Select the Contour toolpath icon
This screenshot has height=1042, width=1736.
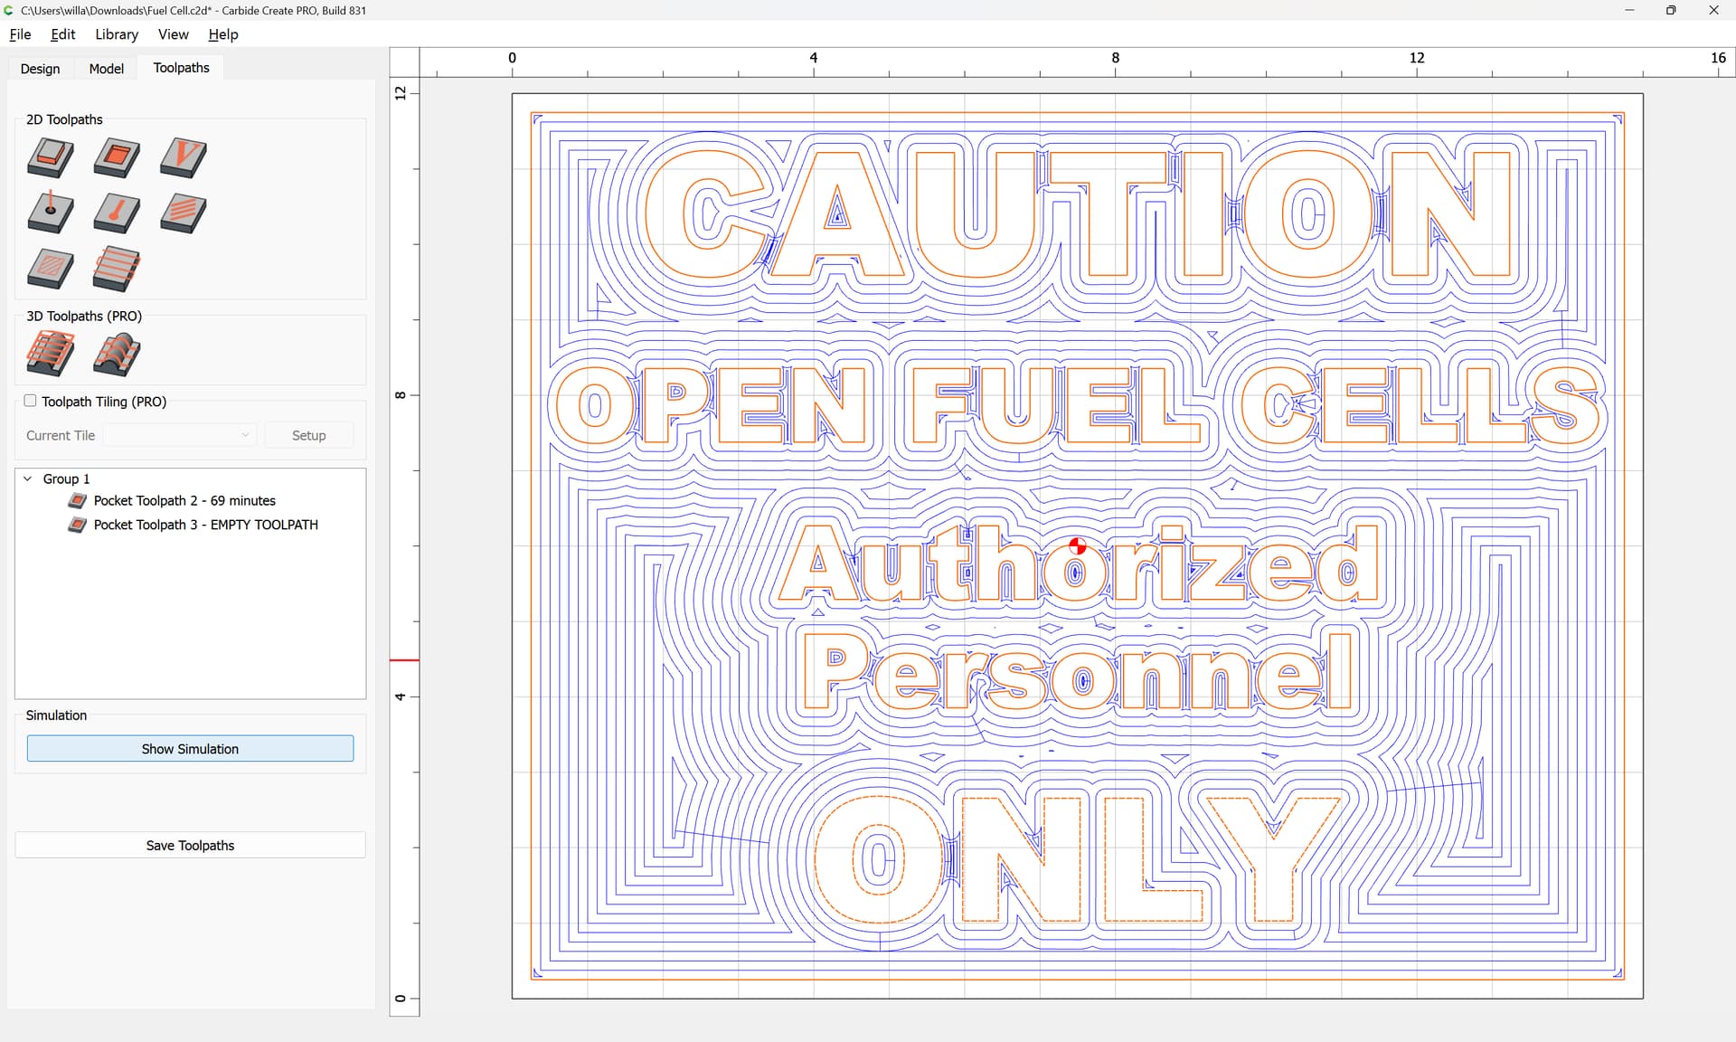[x=51, y=157]
